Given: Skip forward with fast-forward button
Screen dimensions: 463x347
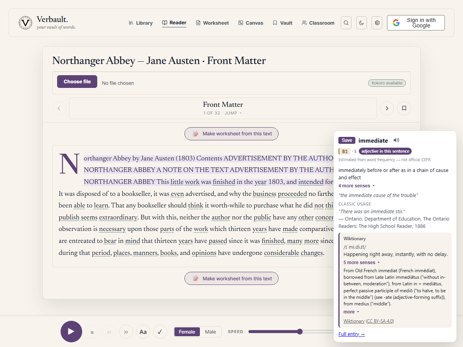Looking at the screenshot, I should [126, 332].
